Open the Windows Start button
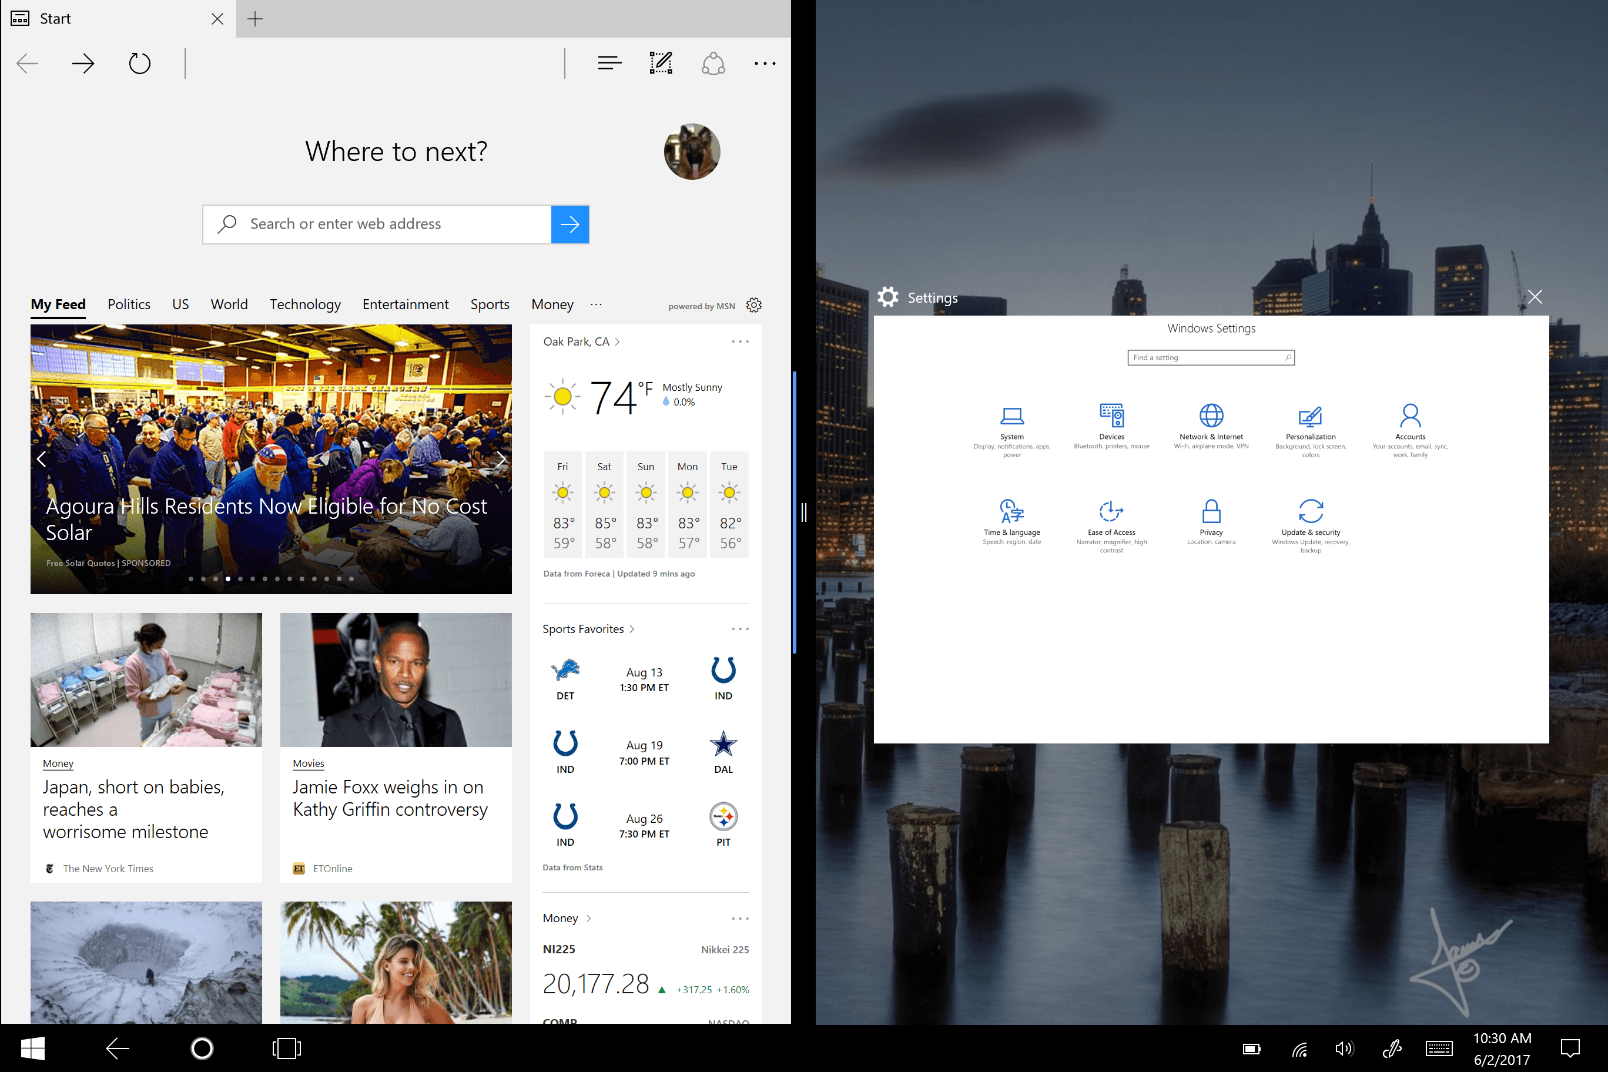 [x=32, y=1048]
